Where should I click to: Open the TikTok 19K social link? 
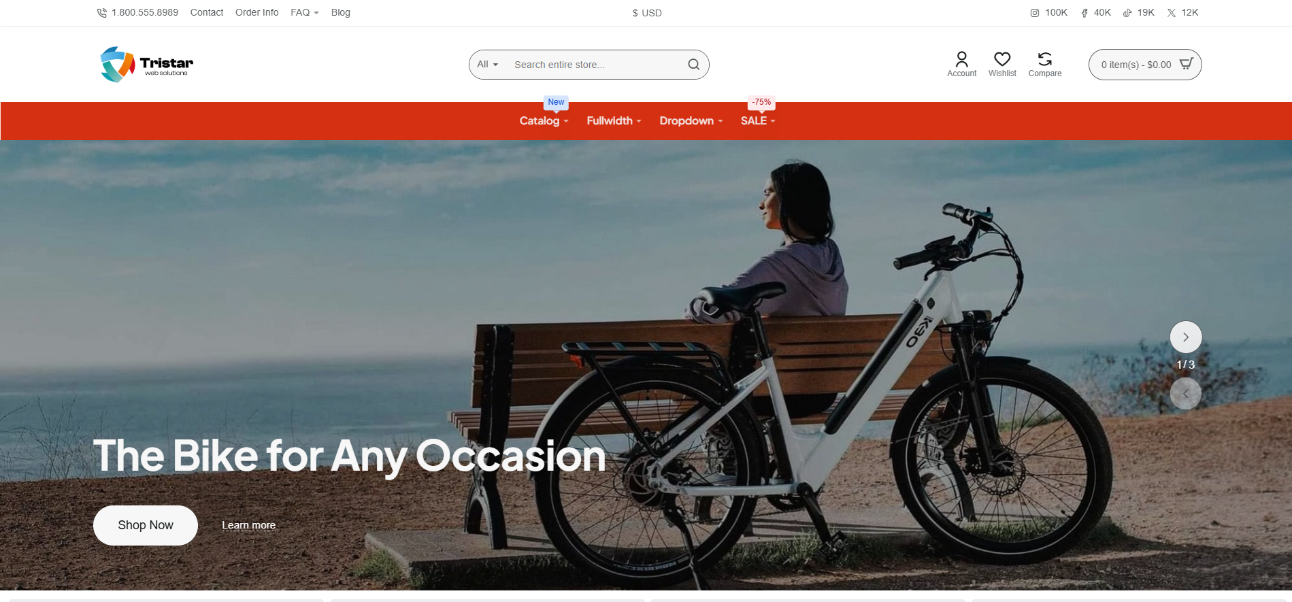point(1138,13)
